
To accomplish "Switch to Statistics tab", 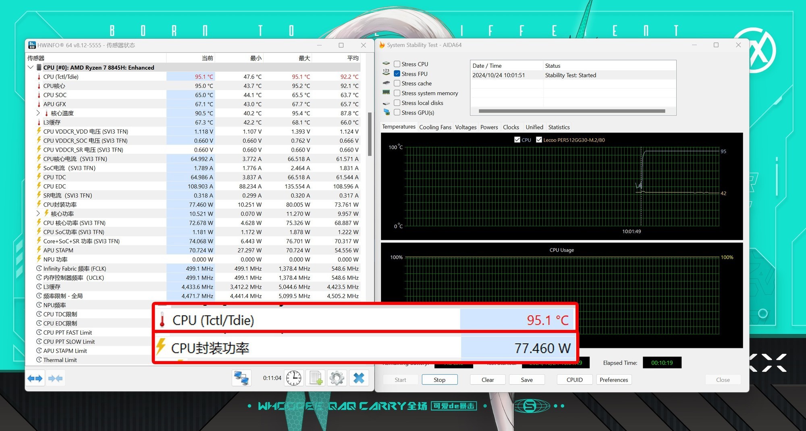I will pos(559,127).
